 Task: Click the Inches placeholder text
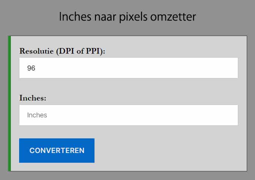point(37,115)
